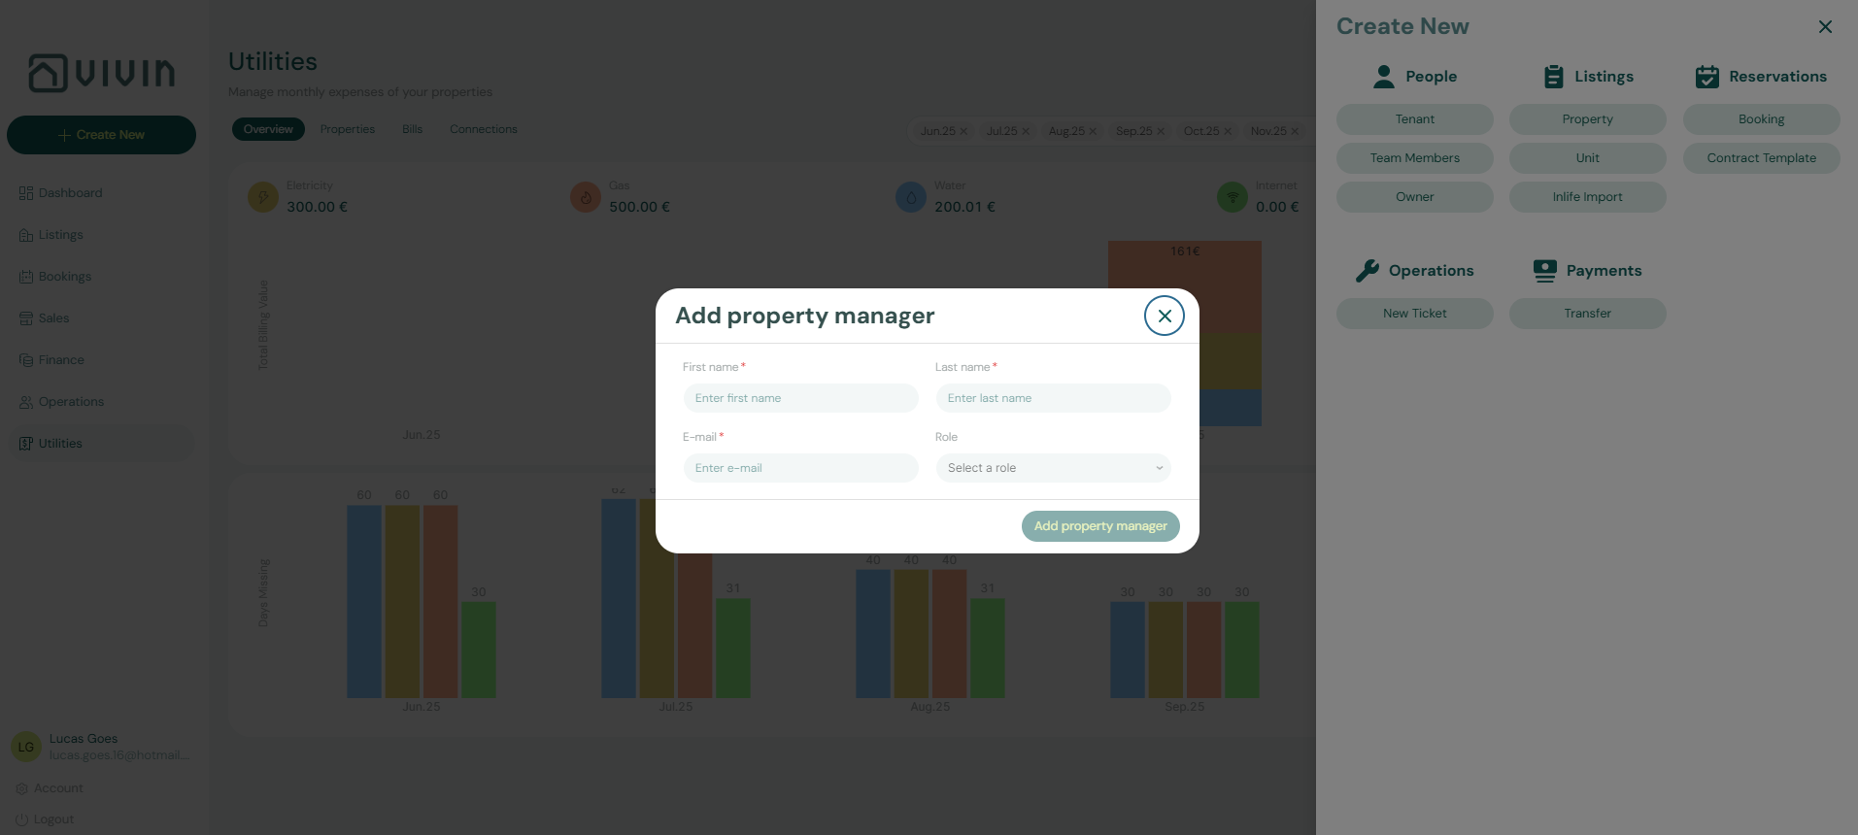Click the Listings clipboard icon in panel

pos(1554,77)
